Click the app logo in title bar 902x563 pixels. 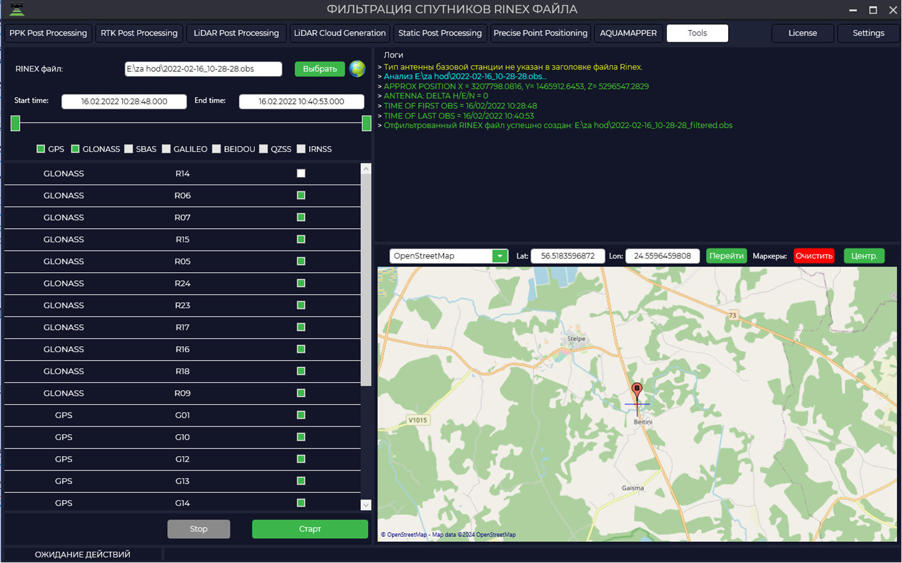[17, 9]
